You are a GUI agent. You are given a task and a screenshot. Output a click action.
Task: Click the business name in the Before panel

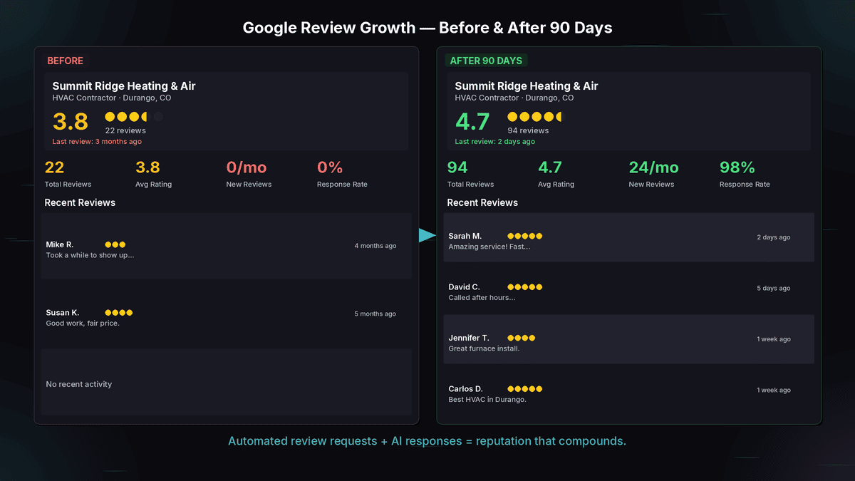pyautogui.click(x=124, y=86)
